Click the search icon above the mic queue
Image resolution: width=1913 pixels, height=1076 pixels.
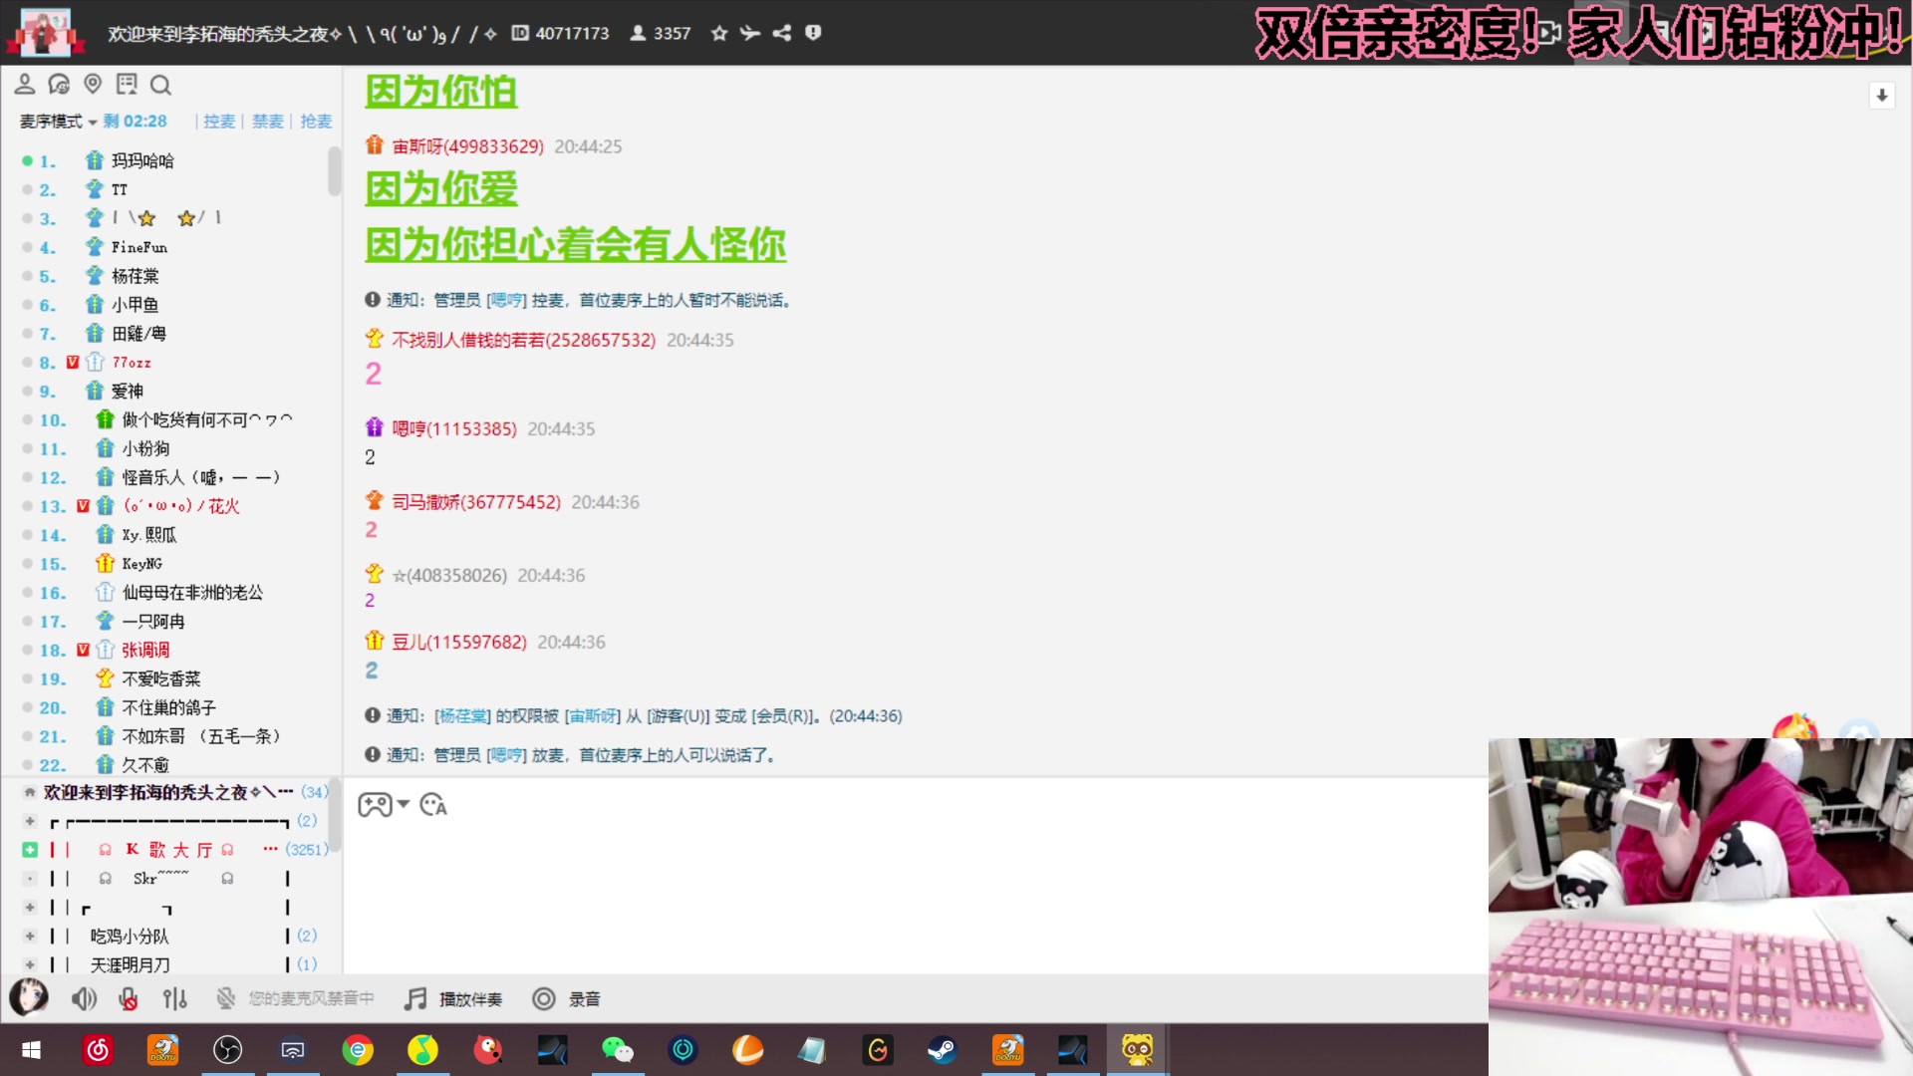(160, 85)
